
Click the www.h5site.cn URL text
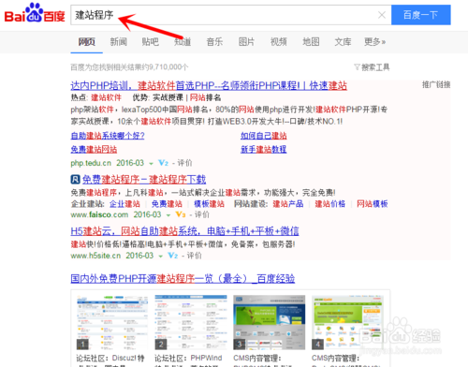[x=95, y=256]
